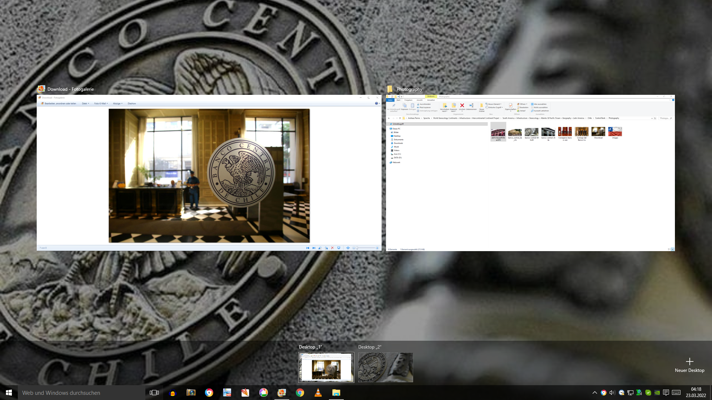Screen dimensions: 712x400
Task: Select the Bildtools contextual tab
Action: [x=431, y=96]
